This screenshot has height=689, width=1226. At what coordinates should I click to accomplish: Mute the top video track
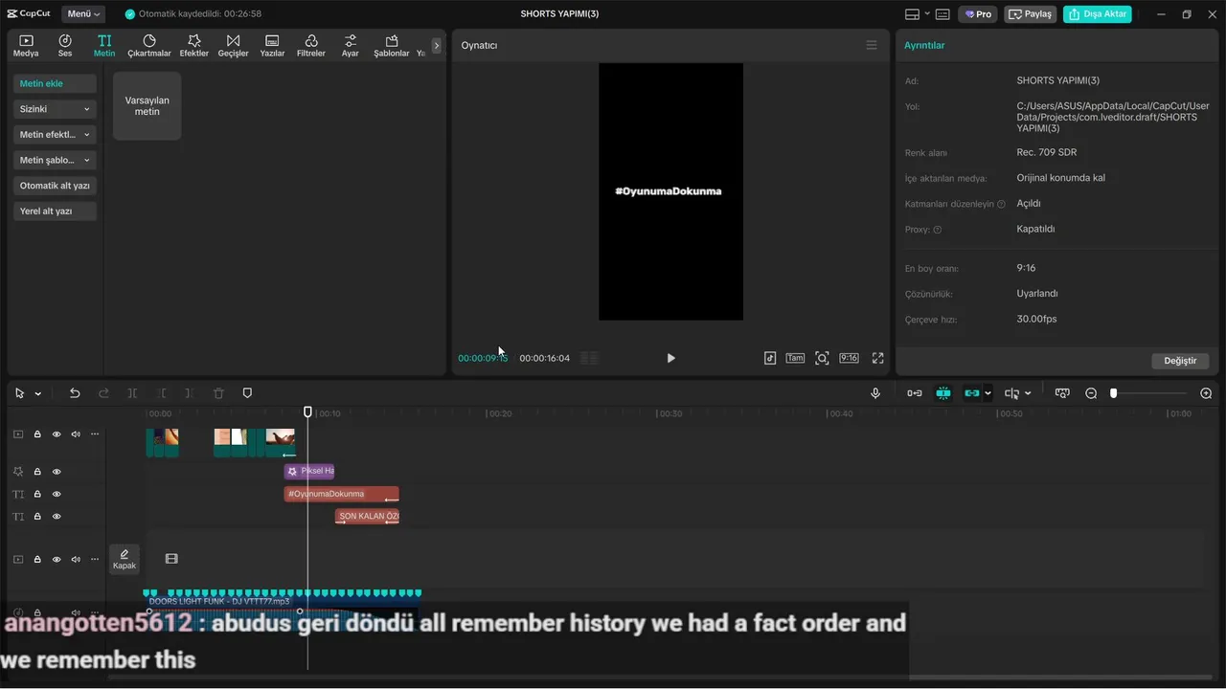[76, 434]
